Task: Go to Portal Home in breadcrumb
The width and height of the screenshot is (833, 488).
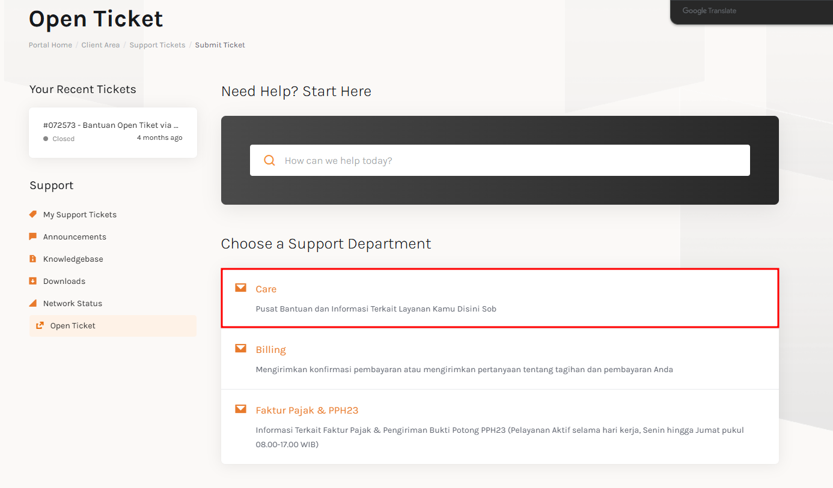Action: coord(50,45)
